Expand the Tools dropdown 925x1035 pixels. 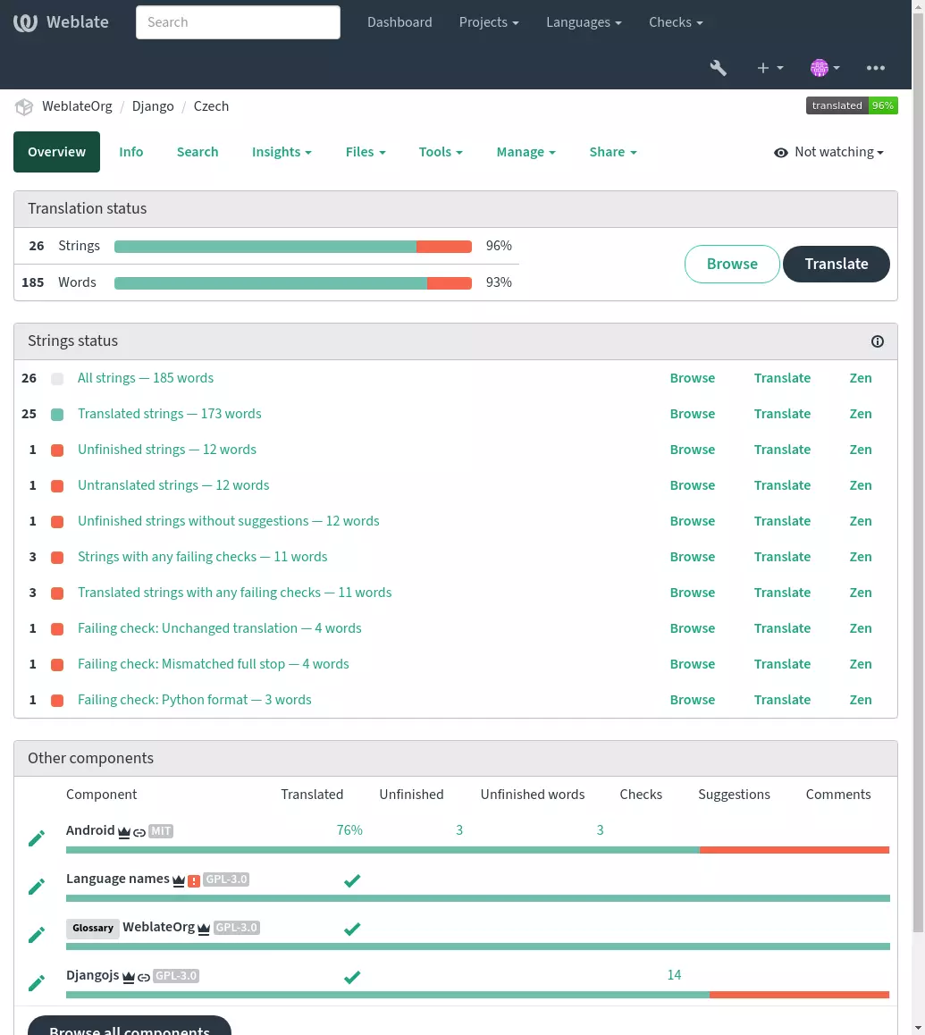point(441,152)
